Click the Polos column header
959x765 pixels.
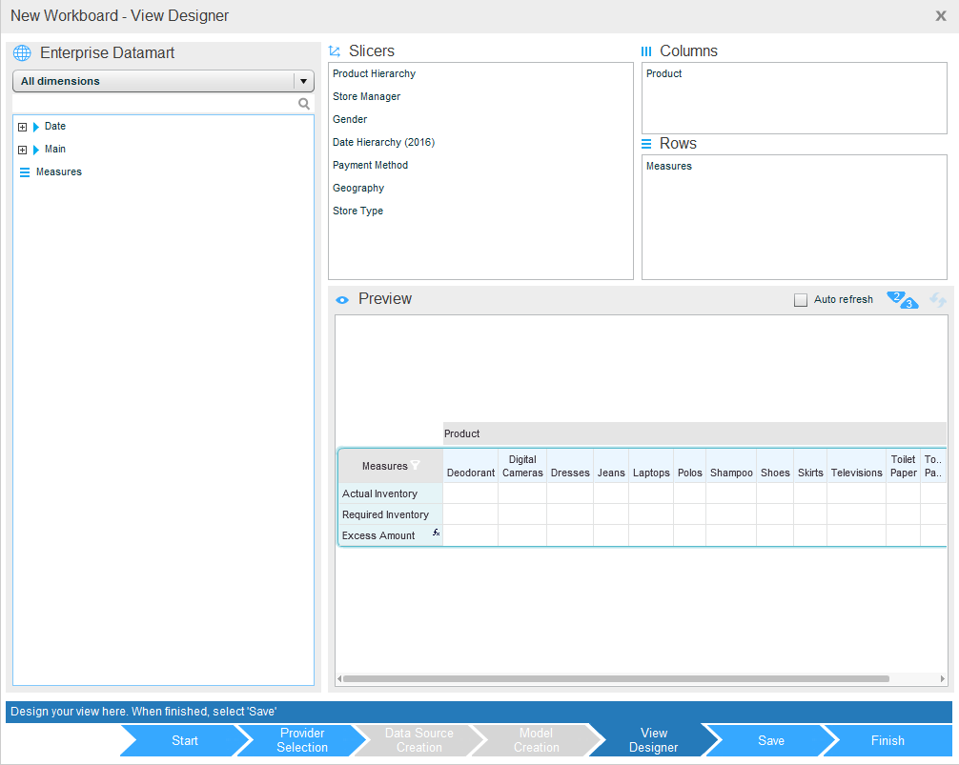pyautogui.click(x=690, y=466)
